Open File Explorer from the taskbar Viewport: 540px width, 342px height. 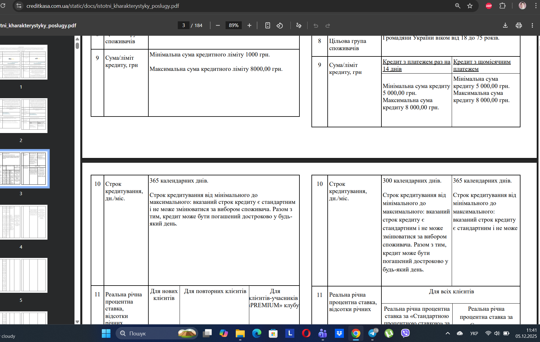pyautogui.click(x=240, y=333)
